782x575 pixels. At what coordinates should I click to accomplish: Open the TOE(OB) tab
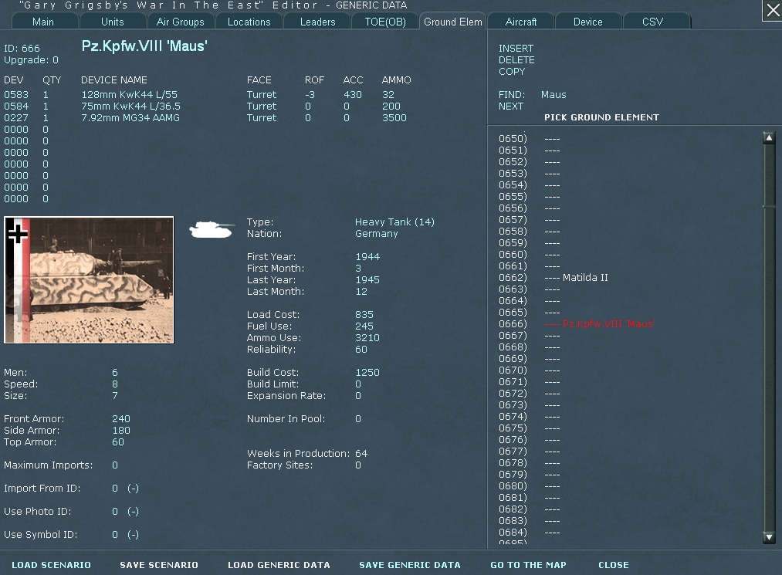(x=385, y=22)
